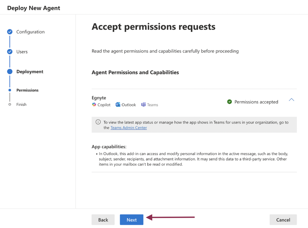
Task: Select Permissions in the step sidebar
Action: point(27,90)
